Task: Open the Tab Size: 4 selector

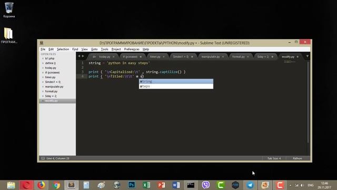Action: coord(274,158)
